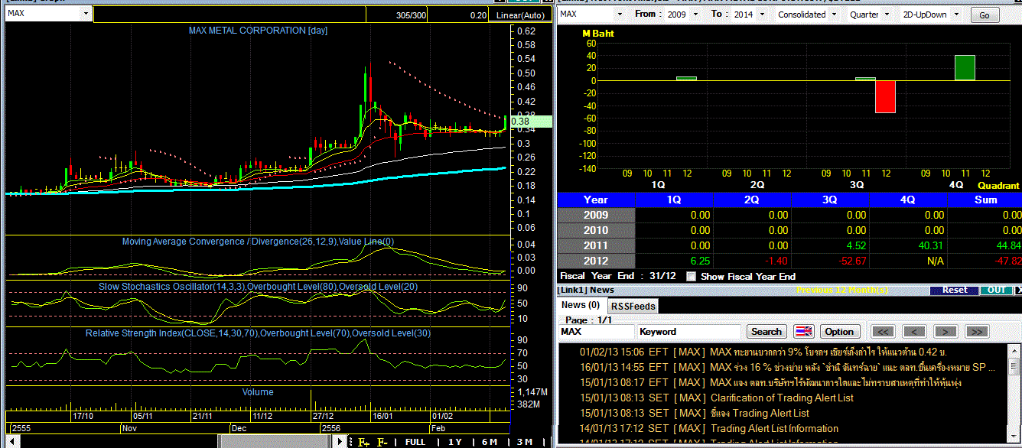The height and width of the screenshot is (448, 1022).
Task: Select the 2011 year row header
Action: (x=596, y=245)
